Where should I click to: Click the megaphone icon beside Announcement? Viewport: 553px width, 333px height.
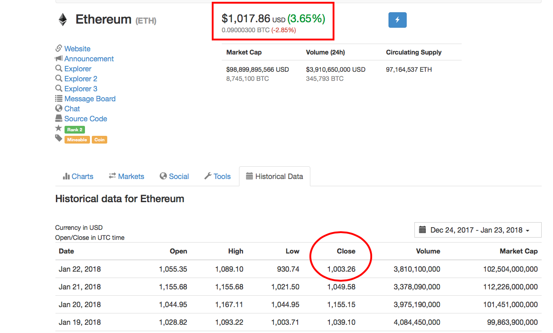point(59,58)
